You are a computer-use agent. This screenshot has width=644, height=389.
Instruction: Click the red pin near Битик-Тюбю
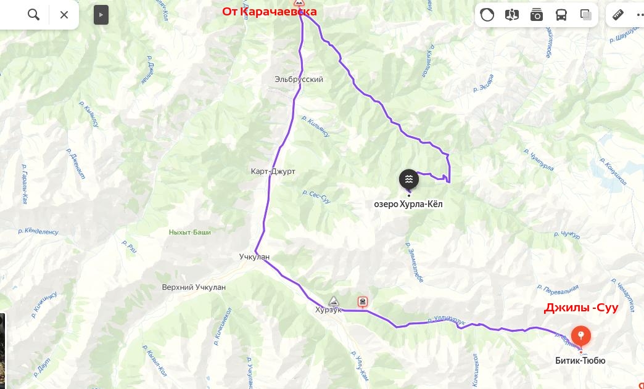580,337
